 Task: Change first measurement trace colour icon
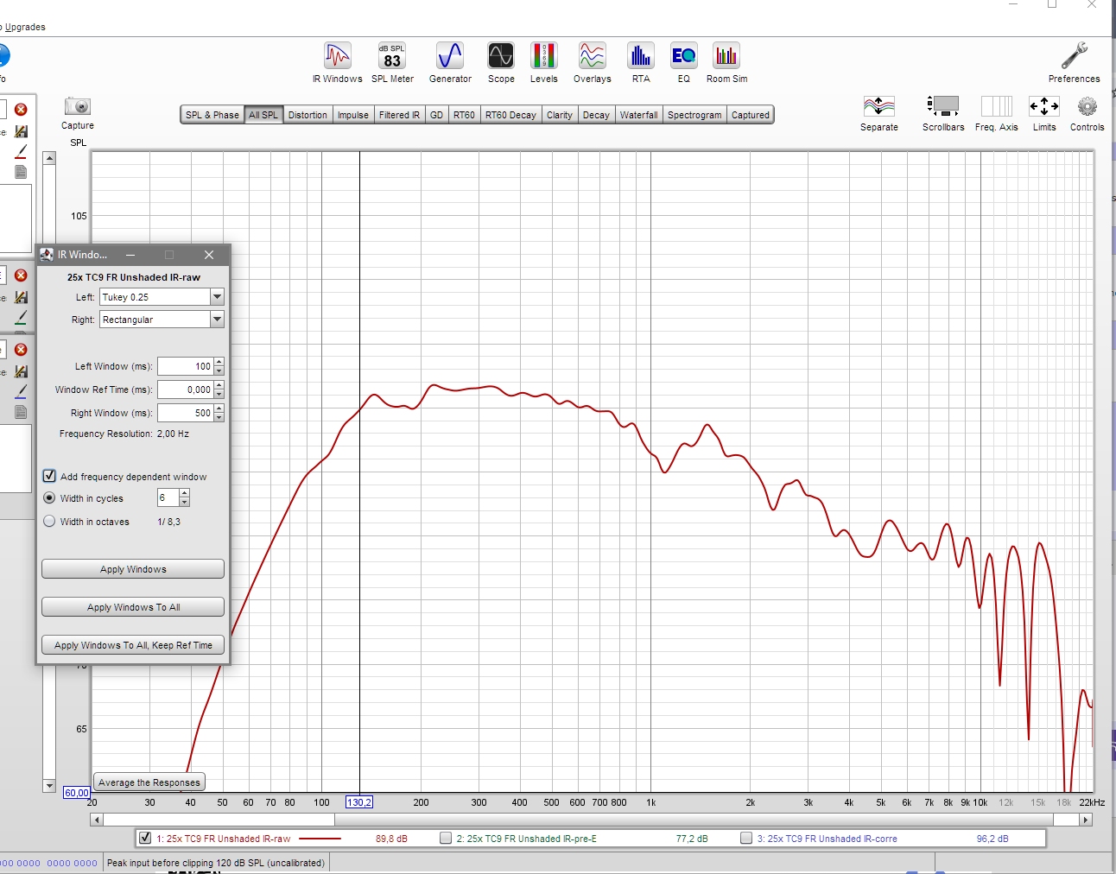coord(21,152)
